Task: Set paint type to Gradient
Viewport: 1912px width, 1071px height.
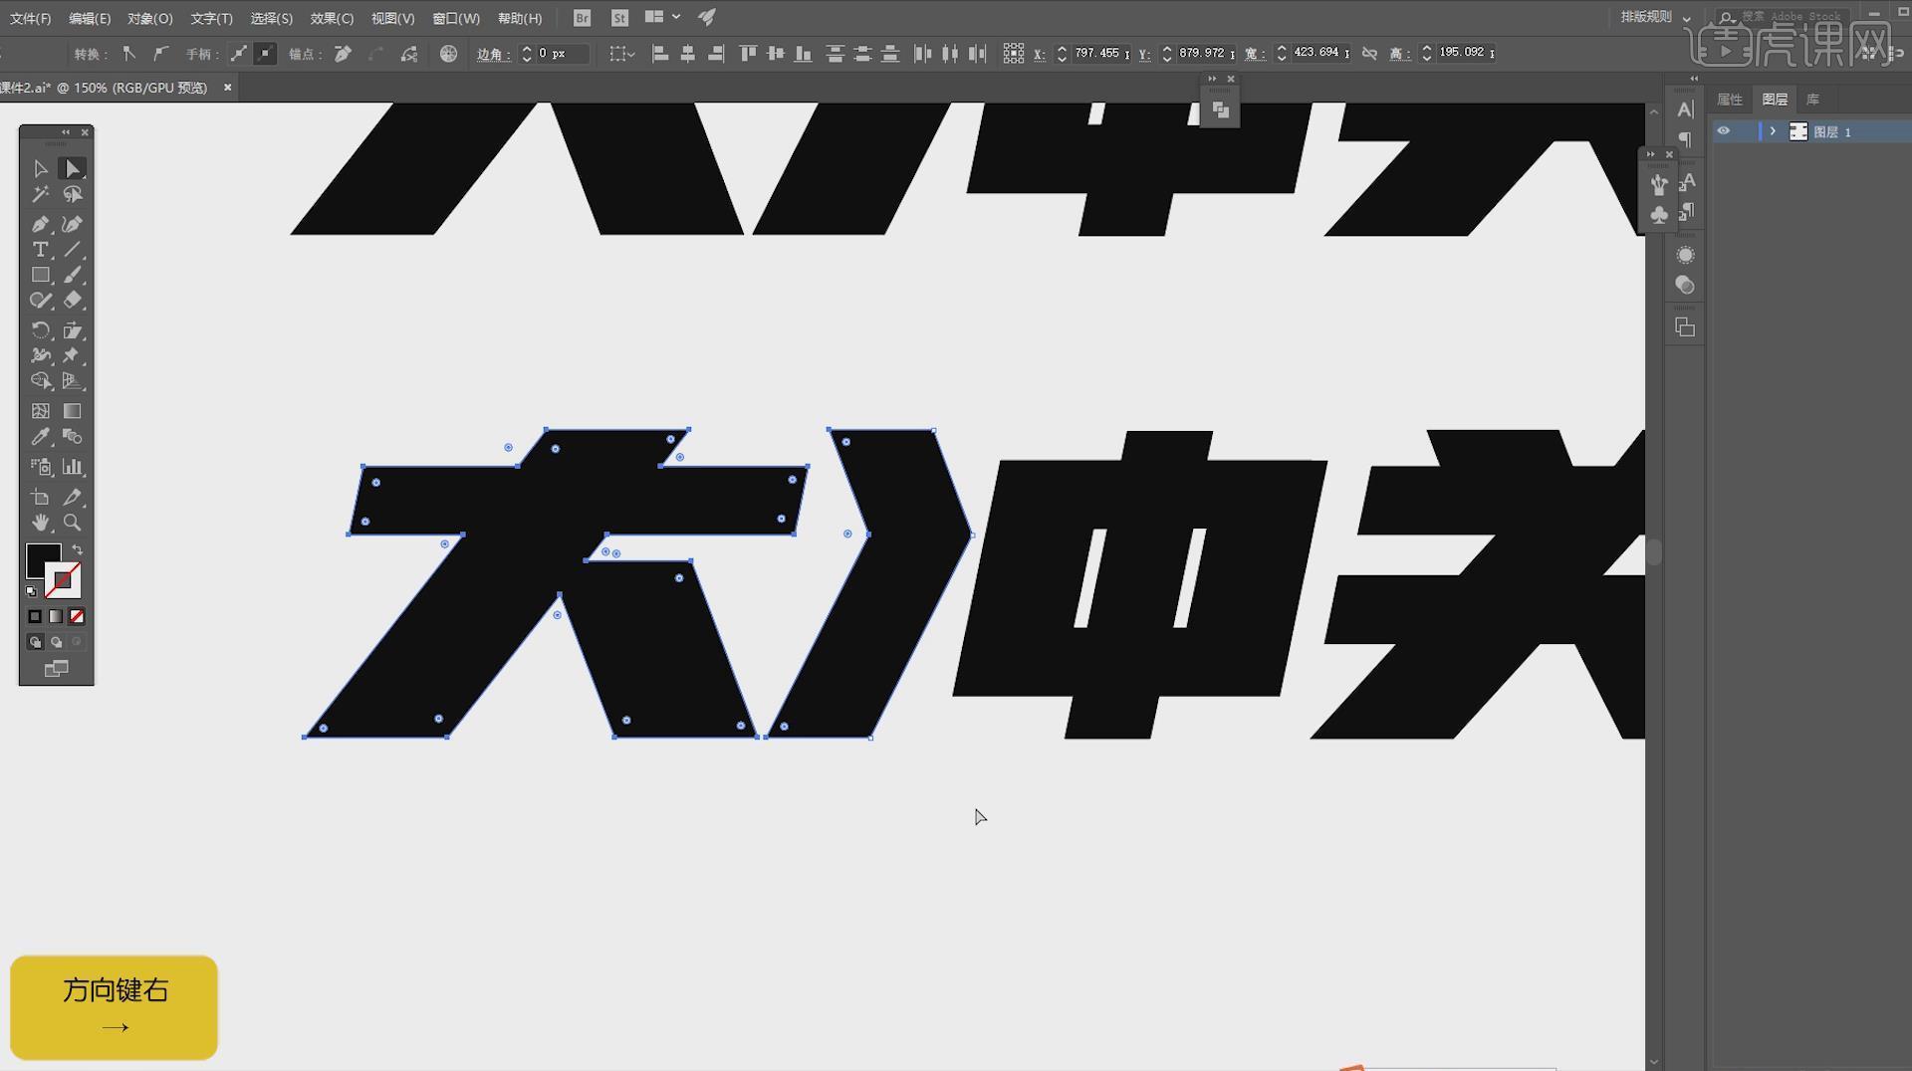Action: tap(56, 616)
